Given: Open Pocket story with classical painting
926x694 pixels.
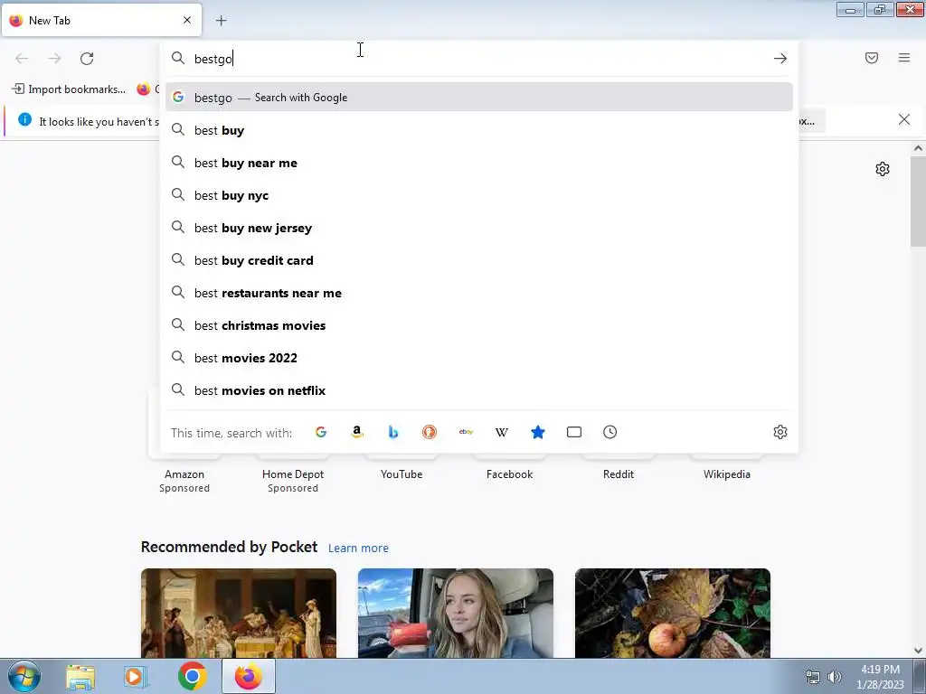Looking at the screenshot, I should pyautogui.click(x=239, y=614).
